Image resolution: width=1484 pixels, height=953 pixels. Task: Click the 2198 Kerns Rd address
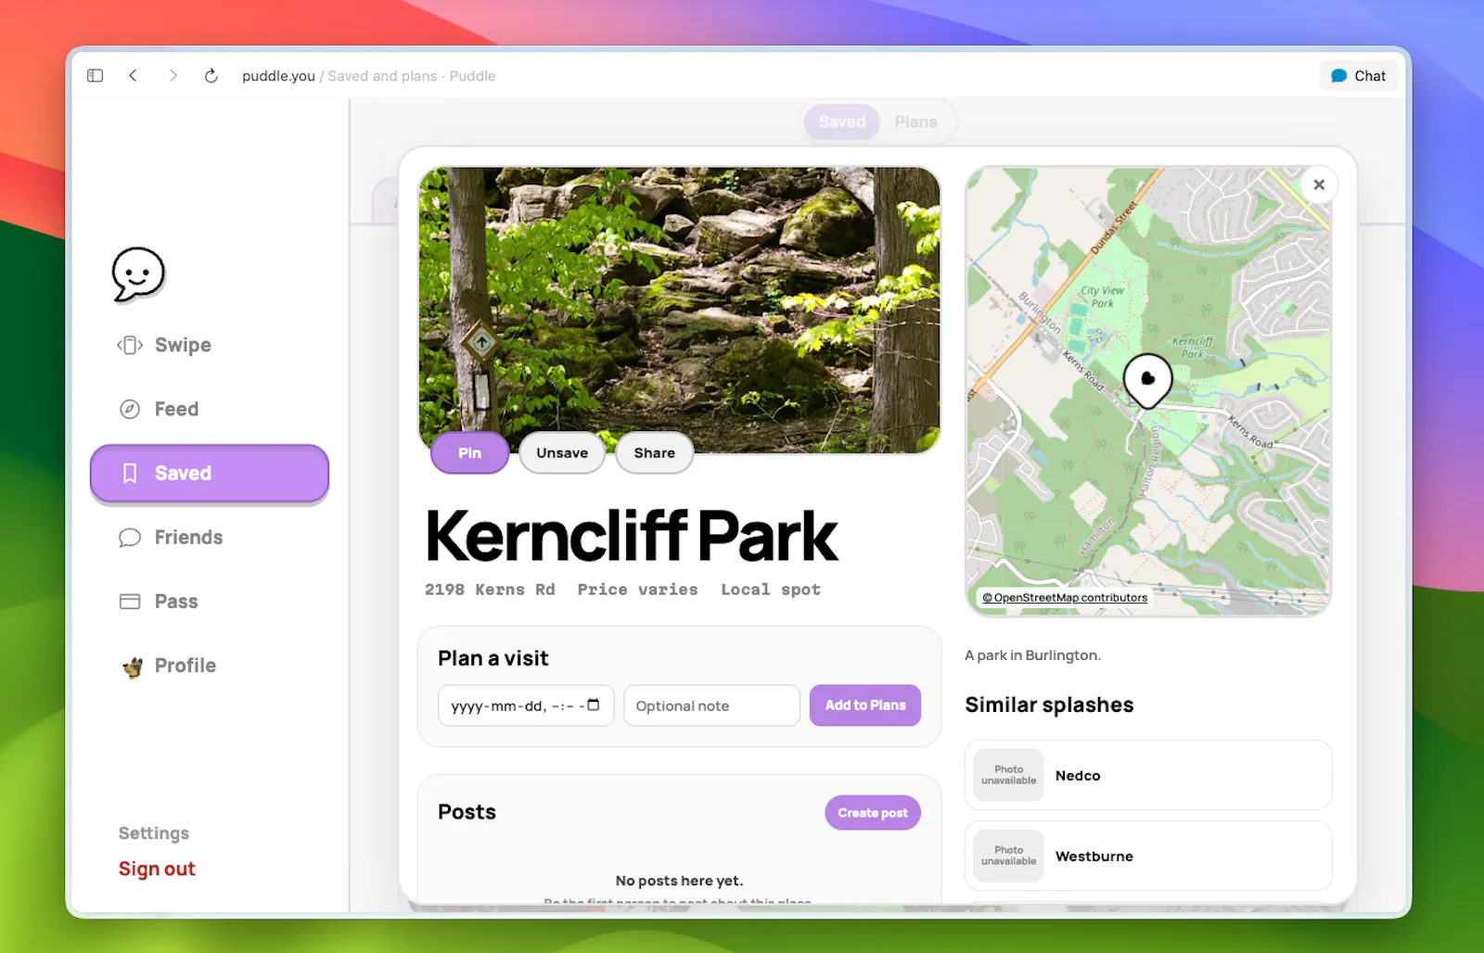click(x=490, y=591)
